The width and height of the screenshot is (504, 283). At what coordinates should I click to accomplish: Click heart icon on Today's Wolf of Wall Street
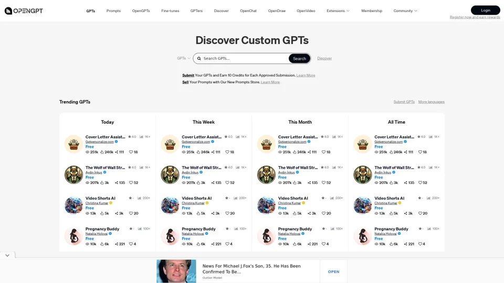point(131,182)
